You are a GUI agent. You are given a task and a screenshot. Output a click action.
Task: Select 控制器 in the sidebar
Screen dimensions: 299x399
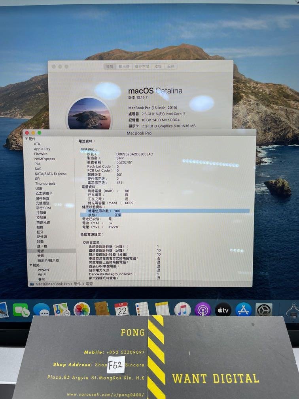(x=41, y=218)
